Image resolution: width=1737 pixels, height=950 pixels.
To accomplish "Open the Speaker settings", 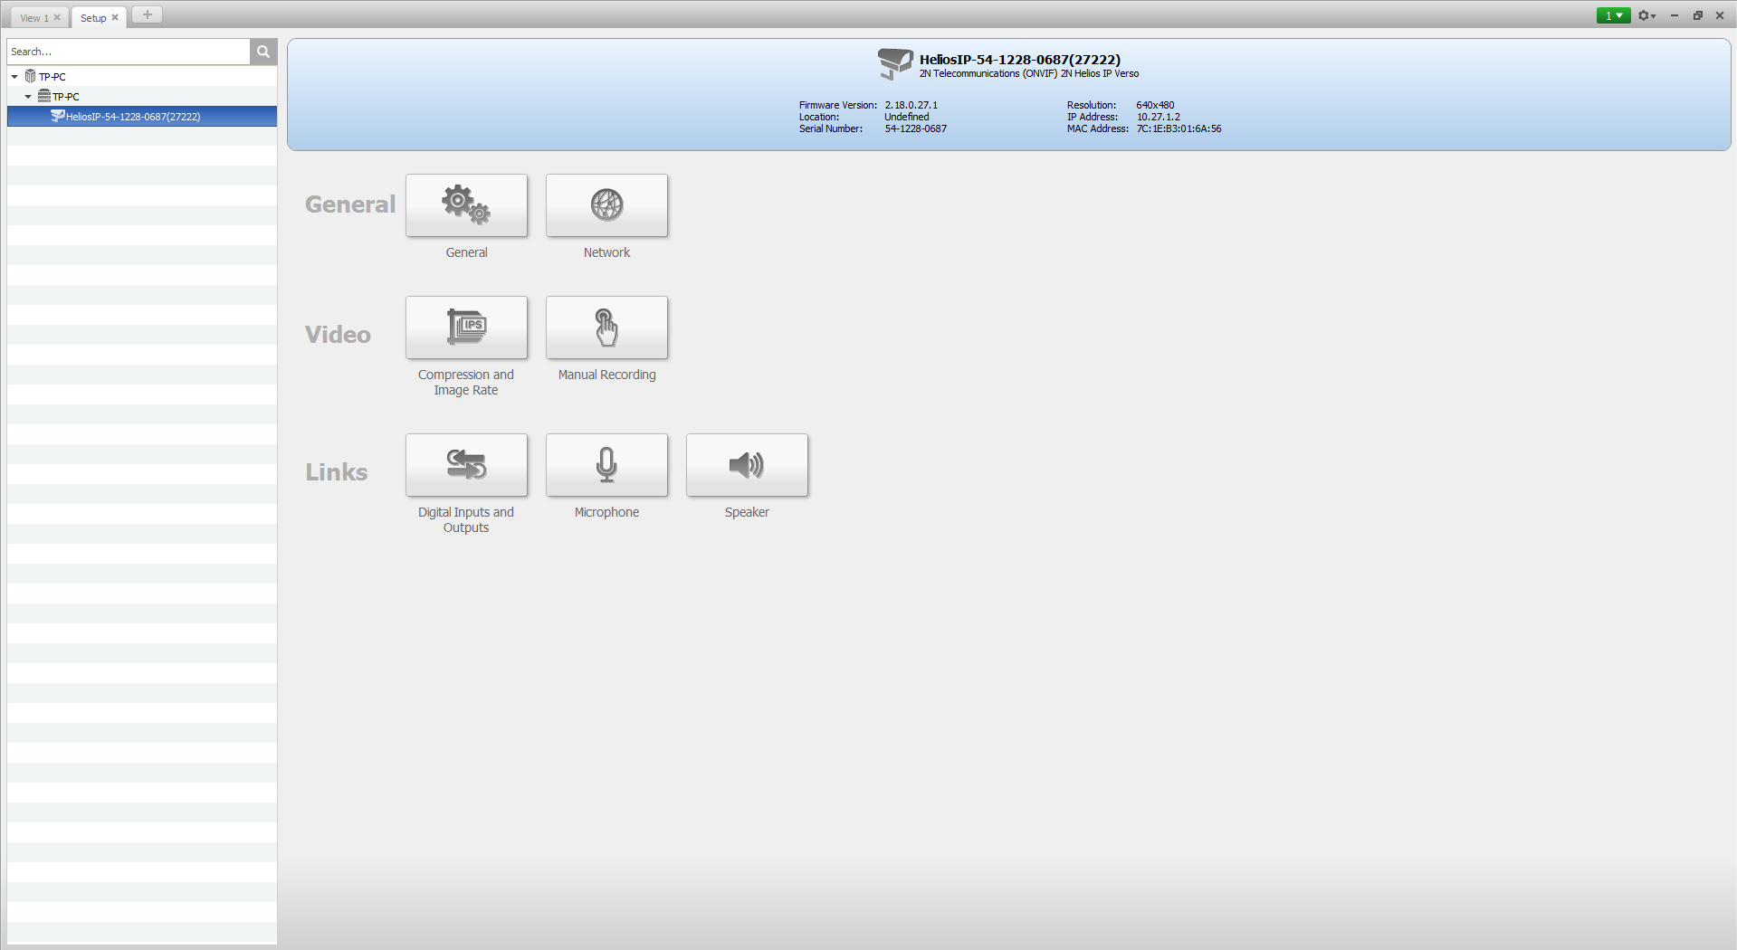I will [x=747, y=465].
